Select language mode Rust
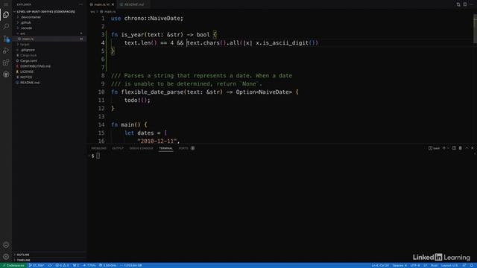The image size is (477, 268). click(x=434, y=266)
